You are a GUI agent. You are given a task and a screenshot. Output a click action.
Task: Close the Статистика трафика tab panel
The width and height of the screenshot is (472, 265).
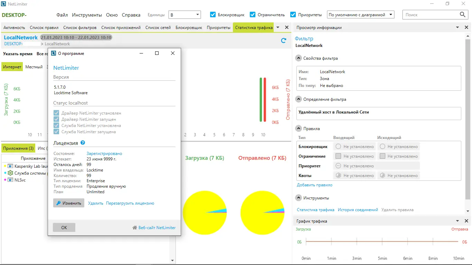tap(286, 28)
